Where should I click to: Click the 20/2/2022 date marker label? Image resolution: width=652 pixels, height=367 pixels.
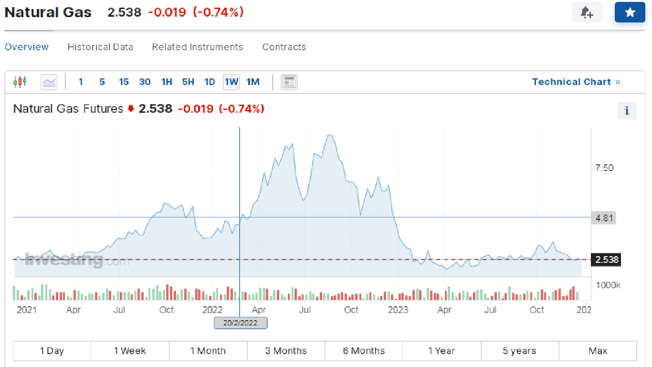pos(241,323)
